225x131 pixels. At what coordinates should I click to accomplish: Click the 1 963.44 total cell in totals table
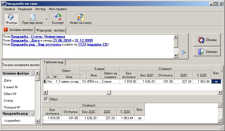coord(126,118)
